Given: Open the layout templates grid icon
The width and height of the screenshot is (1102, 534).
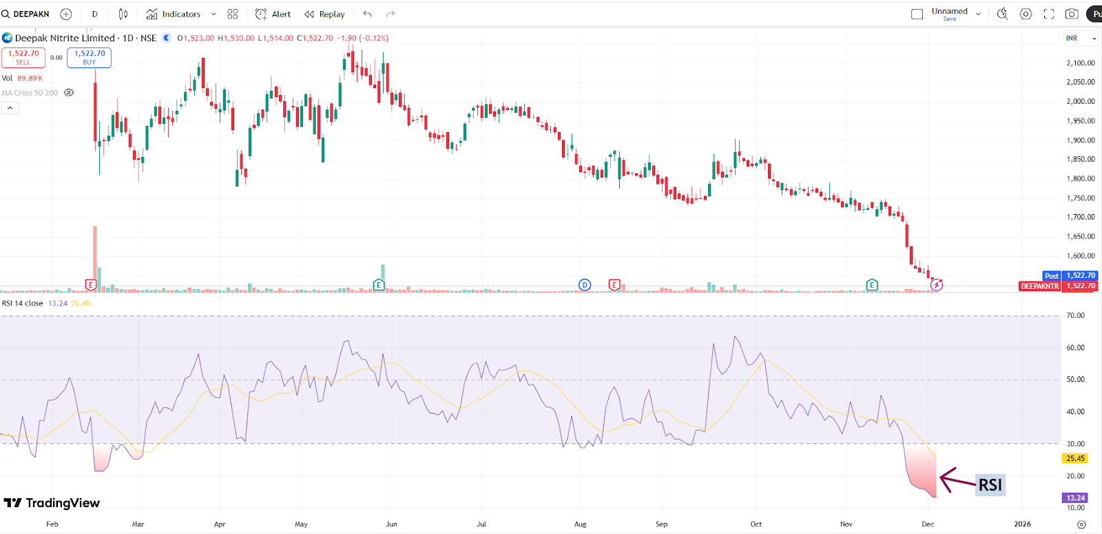Looking at the screenshot, I should point(233,14).
